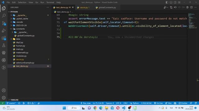The width and height of the screenshot is (199, 111).
Task: Open the Testing flask view
Action: point(4,45)
